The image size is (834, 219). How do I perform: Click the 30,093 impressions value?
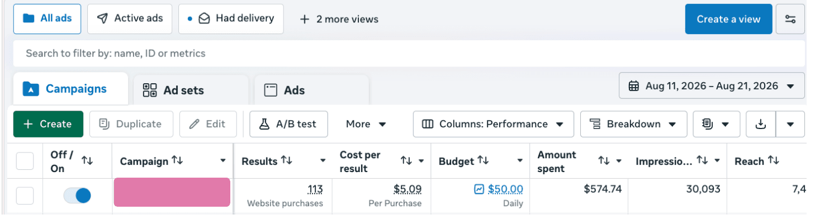click(703, 189)
